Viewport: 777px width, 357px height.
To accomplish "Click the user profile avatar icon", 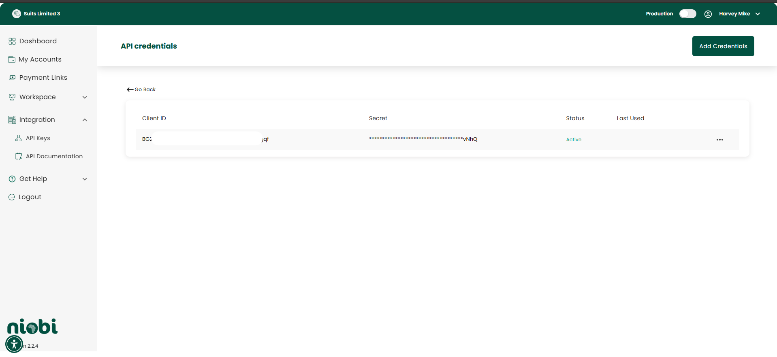I will (x=708, y=14).
